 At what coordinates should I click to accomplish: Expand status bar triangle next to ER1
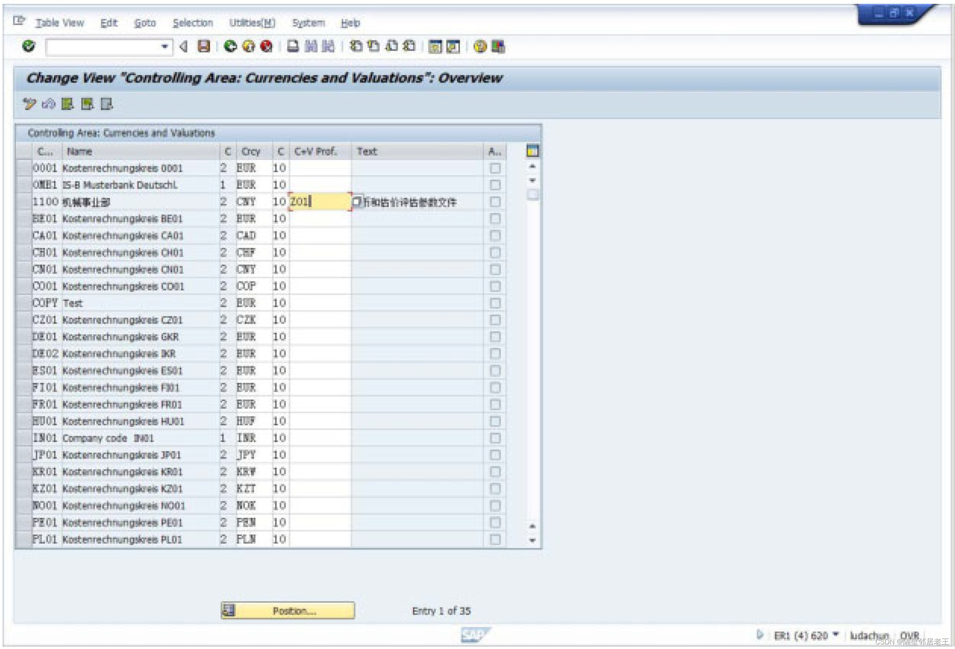click(x=759, y=635)
